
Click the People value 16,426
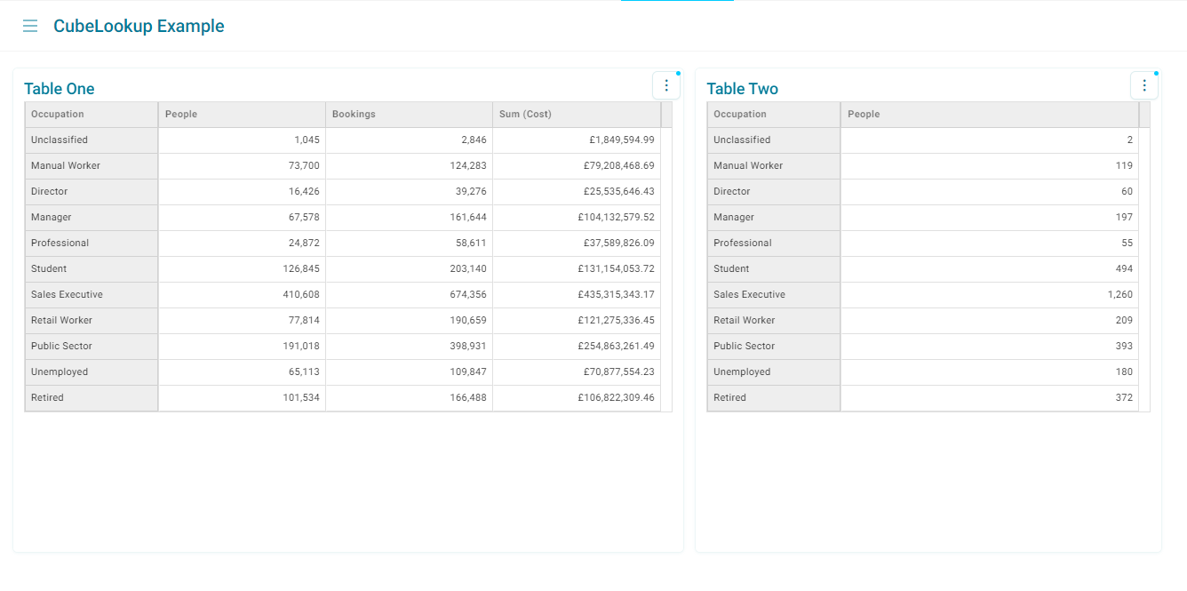point(243,192)
